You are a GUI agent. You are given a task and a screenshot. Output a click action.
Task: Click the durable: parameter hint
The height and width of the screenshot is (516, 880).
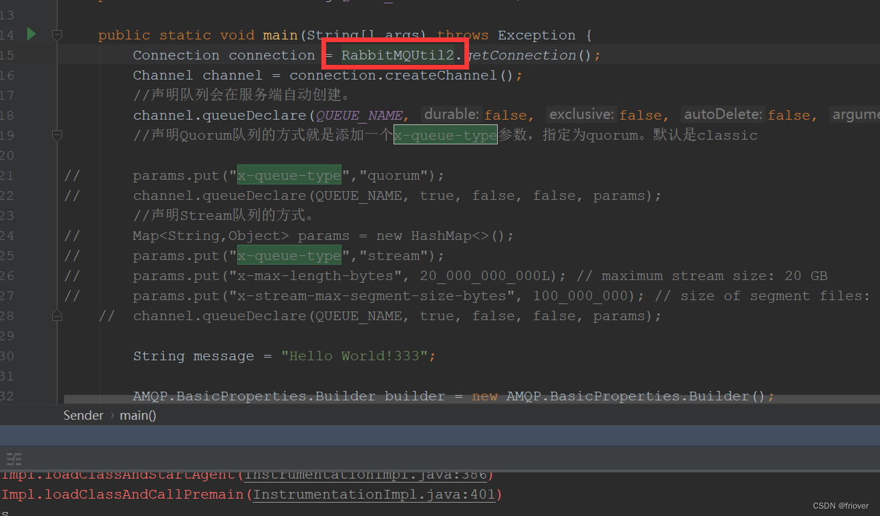(452, 114)
